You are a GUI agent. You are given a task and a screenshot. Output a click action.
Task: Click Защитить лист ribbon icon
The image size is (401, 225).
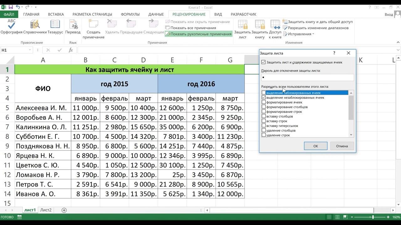coord(242,29)
